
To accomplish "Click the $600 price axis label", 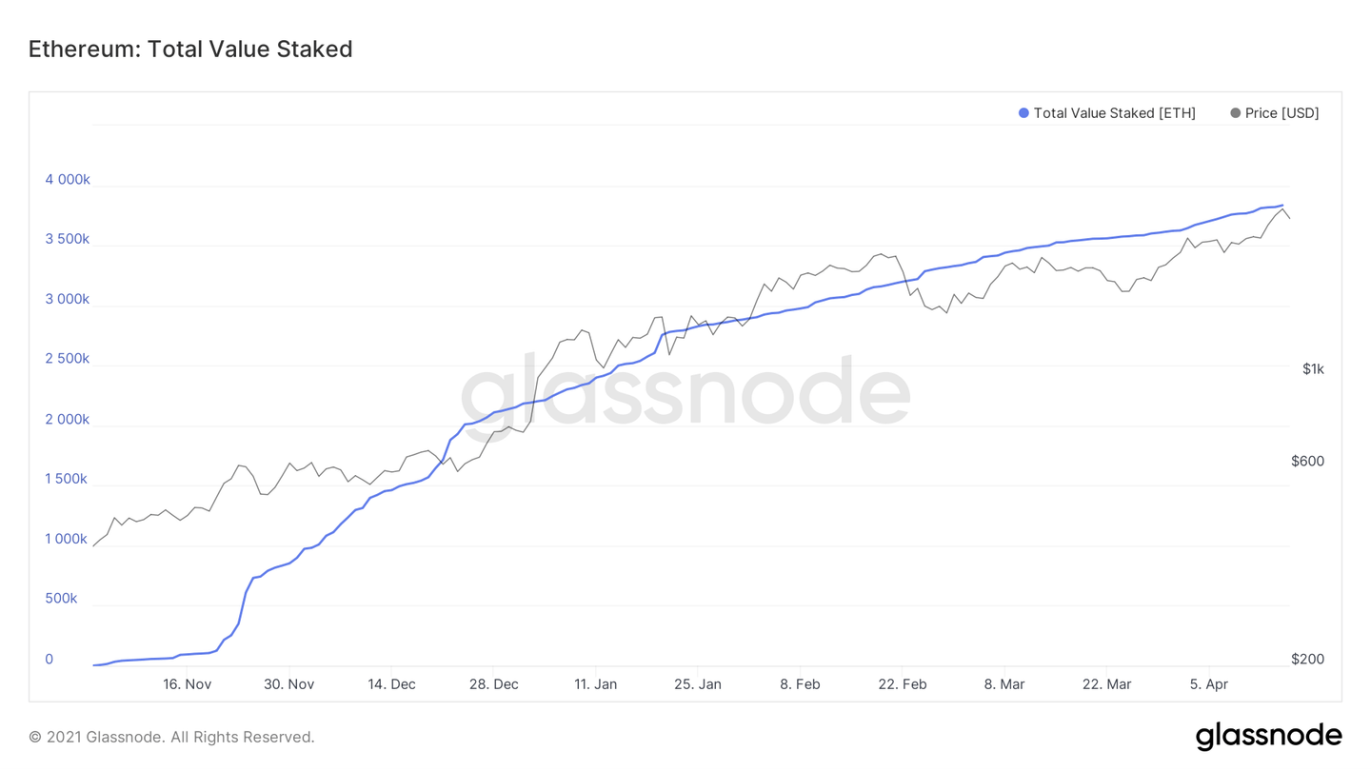I will [1307, 462].
